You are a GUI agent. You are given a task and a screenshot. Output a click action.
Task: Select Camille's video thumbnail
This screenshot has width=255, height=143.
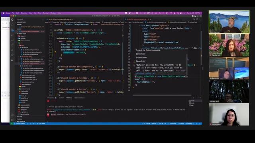[229, 45]
